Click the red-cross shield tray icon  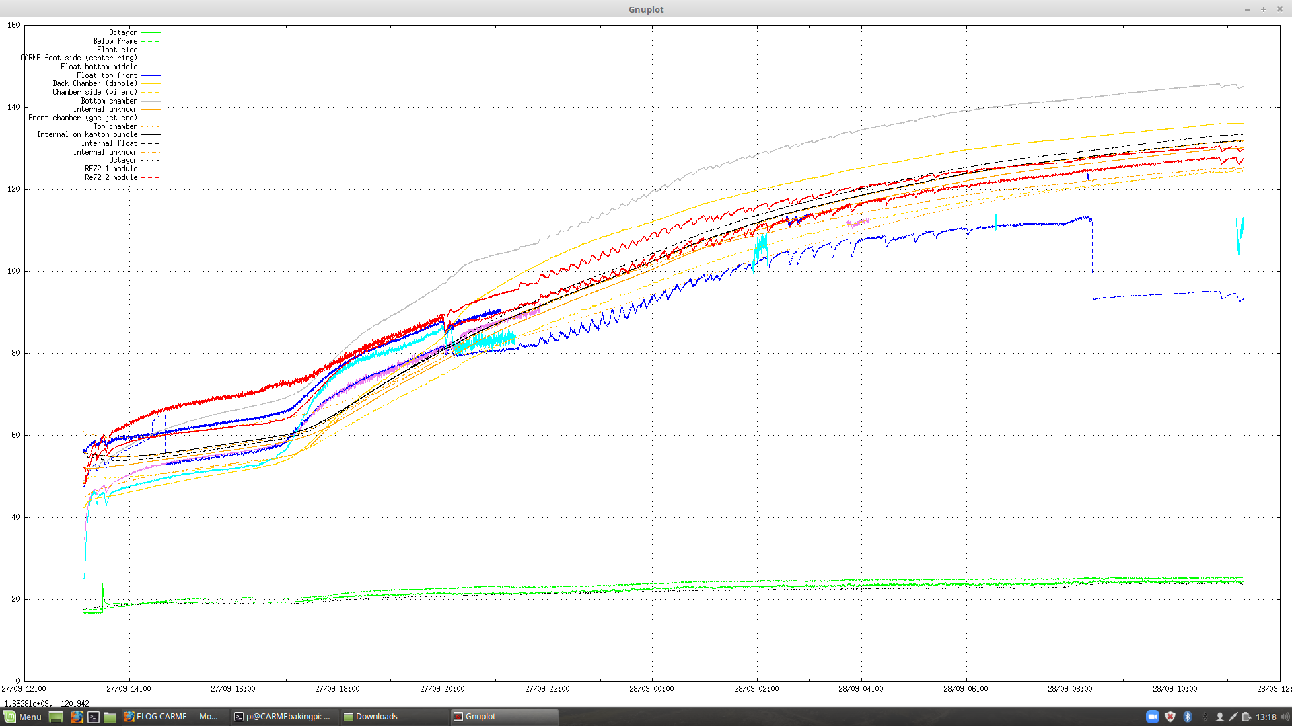tap(1170, 717)
